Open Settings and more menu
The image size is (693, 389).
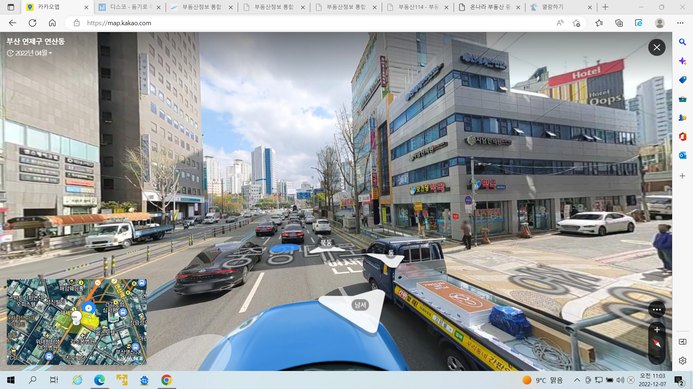pyautogui.click(x=680, y=23)
